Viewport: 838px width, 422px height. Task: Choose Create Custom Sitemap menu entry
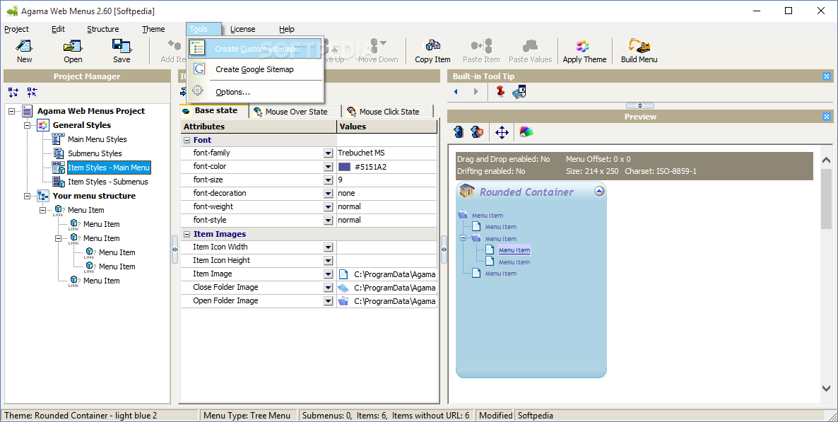(x=255, y=49)
